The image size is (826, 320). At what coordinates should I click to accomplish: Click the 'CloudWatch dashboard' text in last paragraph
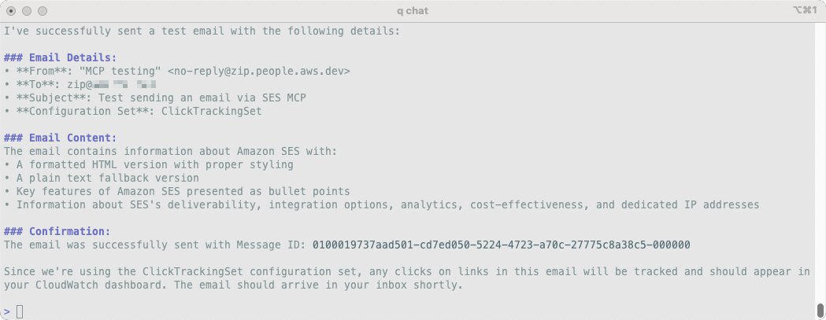tap(98, 285)
